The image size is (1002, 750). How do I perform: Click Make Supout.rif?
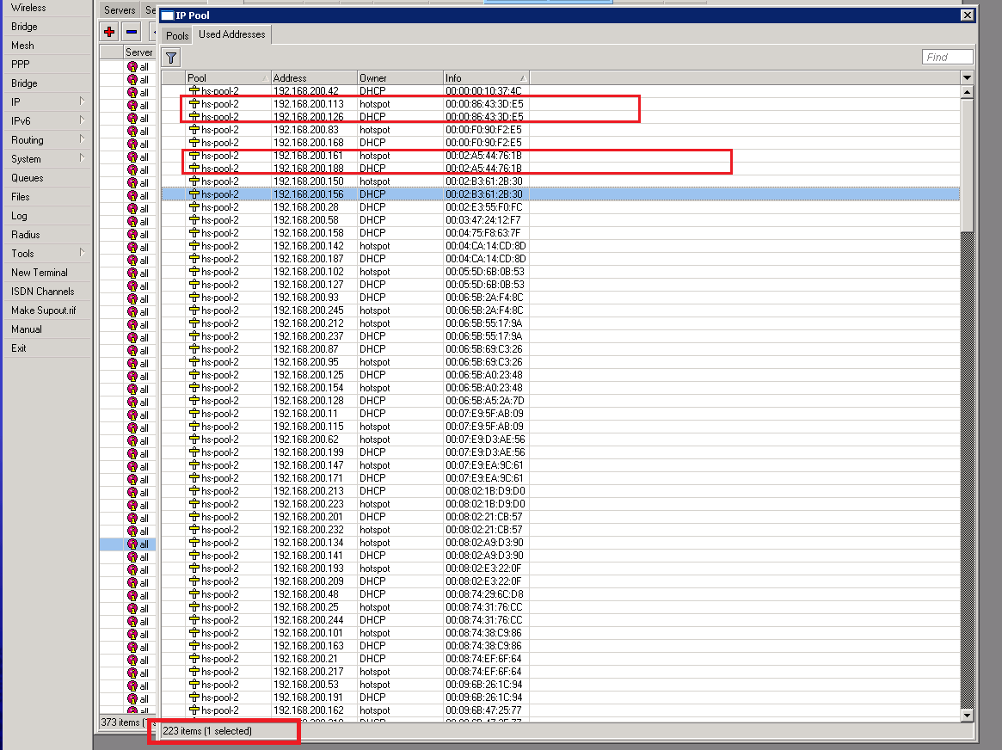pos(44,310)
